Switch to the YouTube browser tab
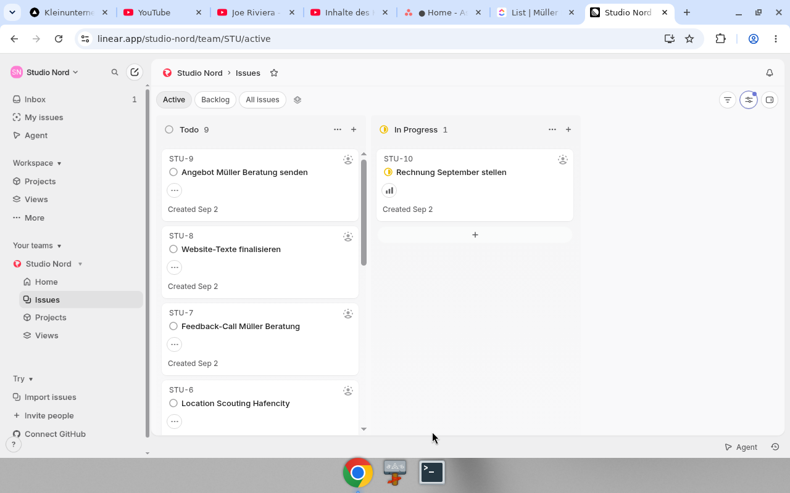This screenshot has height=493, width=790. 163,12
